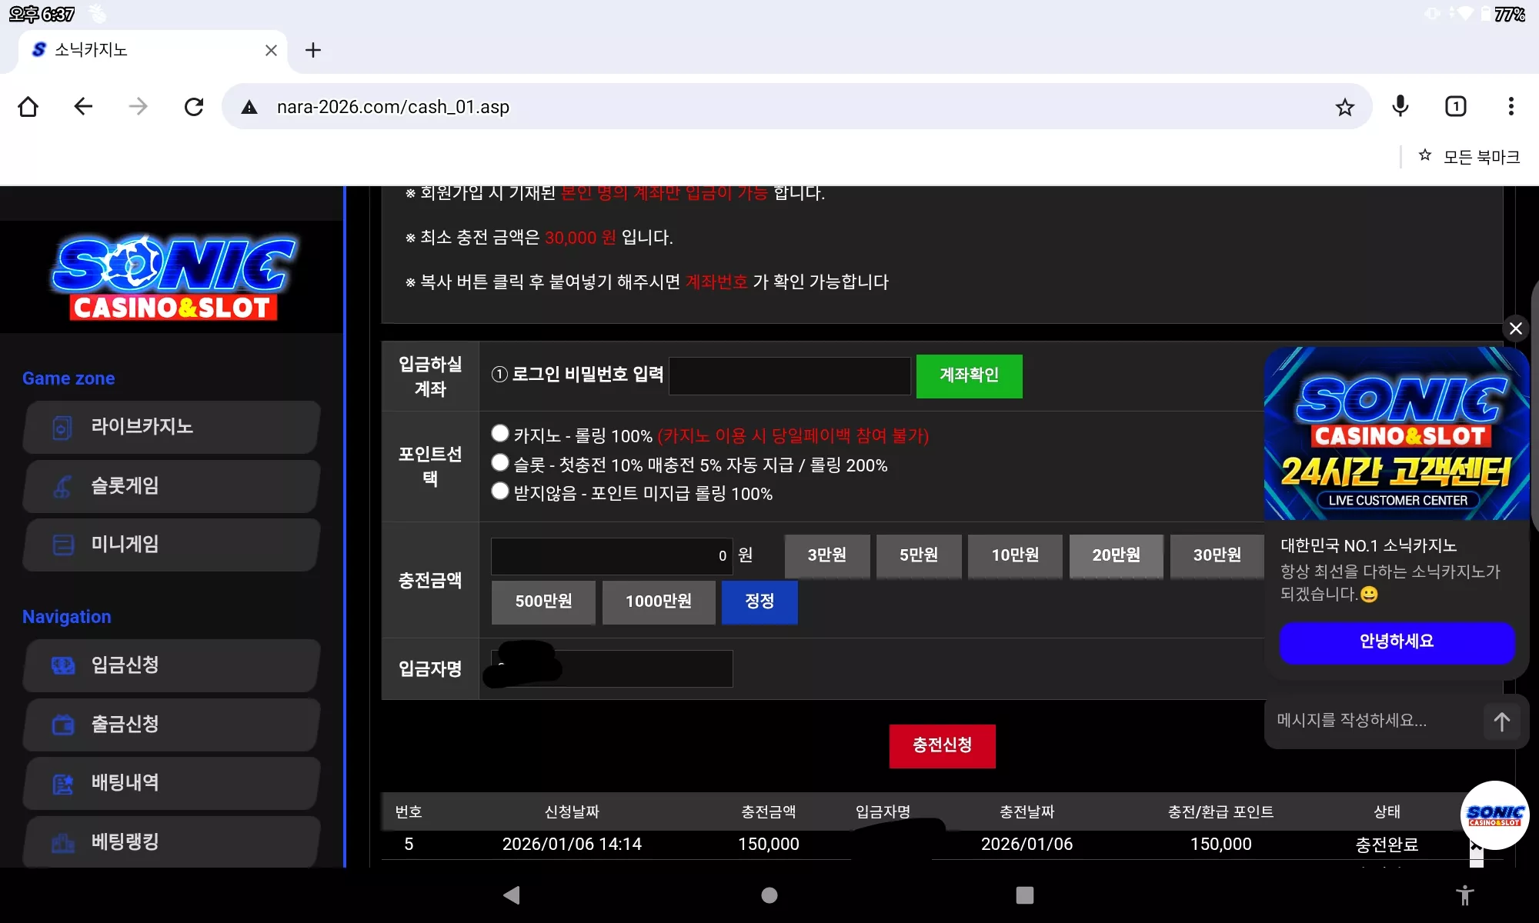Open the Sonic Casino & Slot sidebar logo
Viewport: 1539px width, 923px height.
[x=173, y=277]
